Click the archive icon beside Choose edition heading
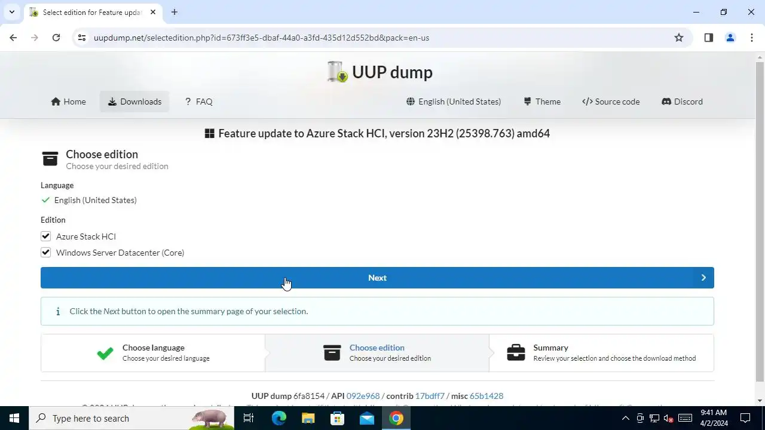The image size is (765, 430). (50, 159)
